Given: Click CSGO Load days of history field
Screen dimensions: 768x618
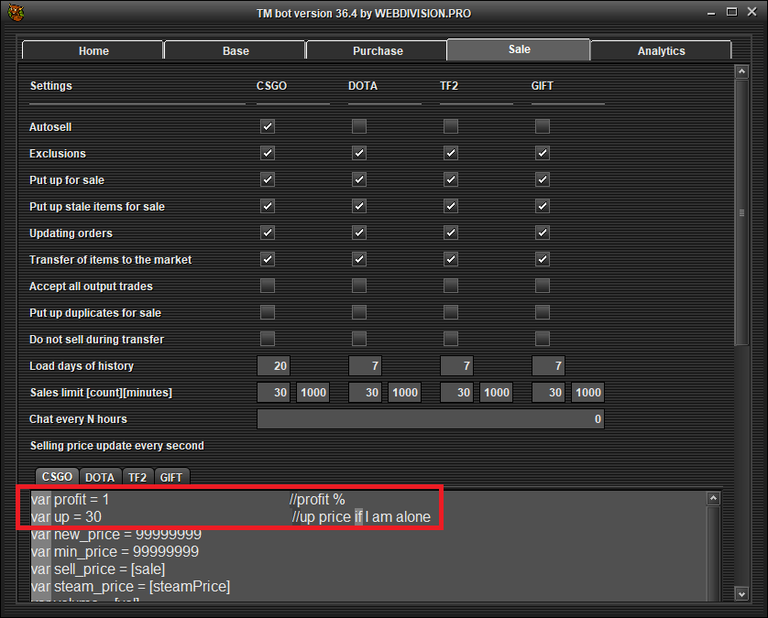Looking at the screenshot, I should pyautogui.click(x=274, y=366).
